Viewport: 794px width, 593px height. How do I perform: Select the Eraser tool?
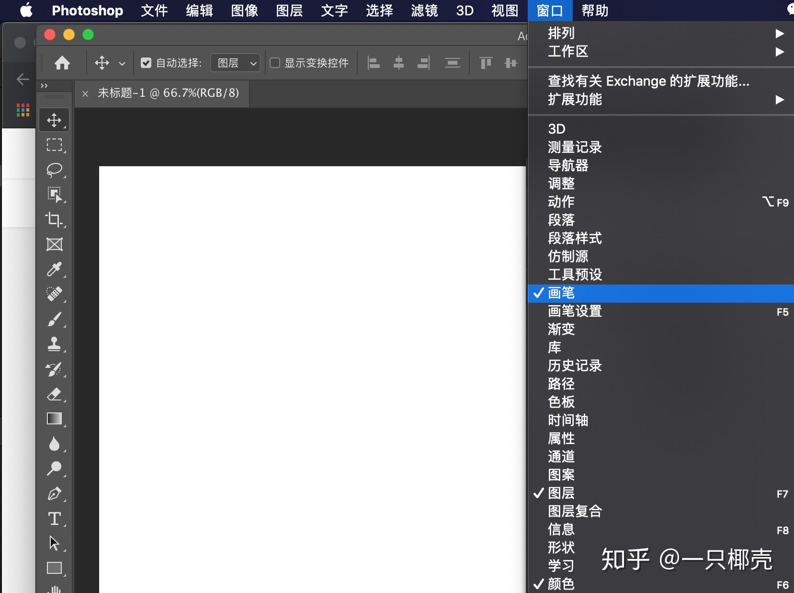tap(55, 394)
